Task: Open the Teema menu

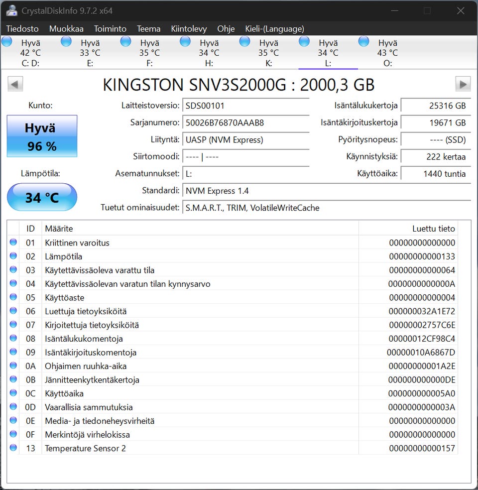Action: pos(148,29)
